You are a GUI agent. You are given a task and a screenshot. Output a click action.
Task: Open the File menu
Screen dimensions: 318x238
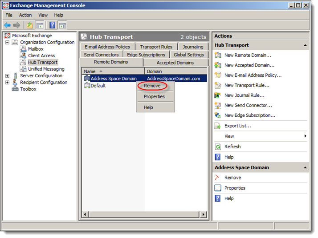(9, 15)
